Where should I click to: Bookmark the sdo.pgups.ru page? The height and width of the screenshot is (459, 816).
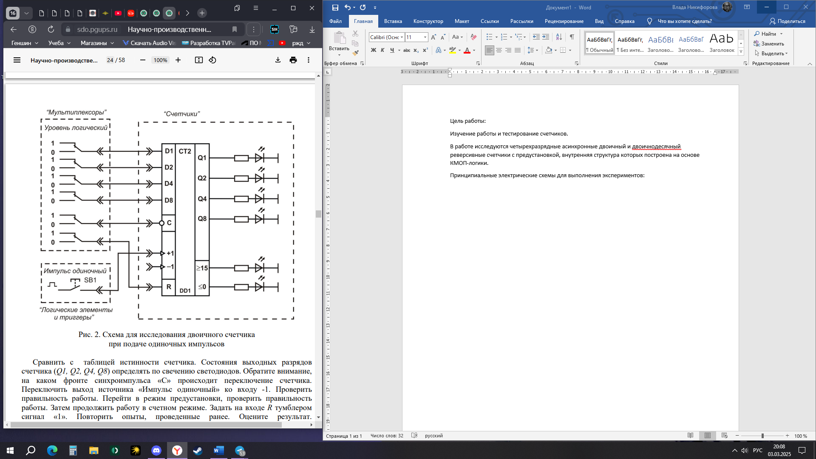click(235, 29)
